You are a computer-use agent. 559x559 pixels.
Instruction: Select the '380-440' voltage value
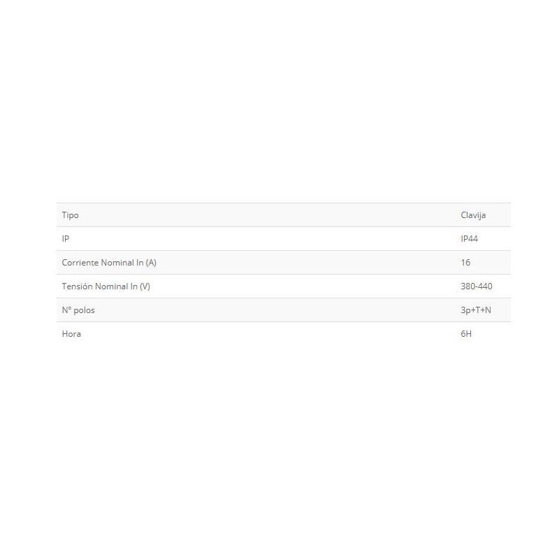477,286
